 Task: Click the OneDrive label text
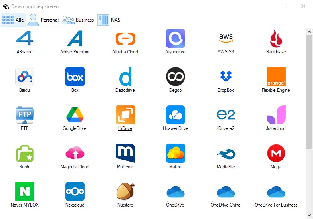(175, 205)
